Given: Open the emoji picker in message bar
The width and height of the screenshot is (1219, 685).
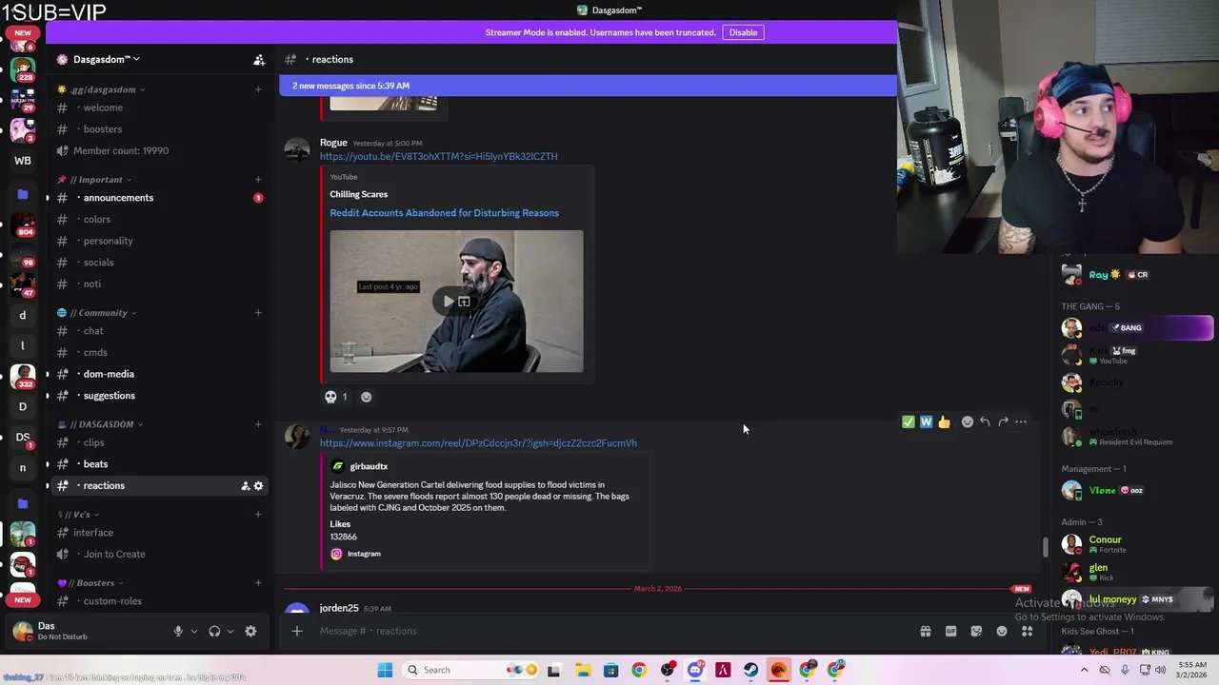Looking at the screenshot, I should tap(1002, 631).
